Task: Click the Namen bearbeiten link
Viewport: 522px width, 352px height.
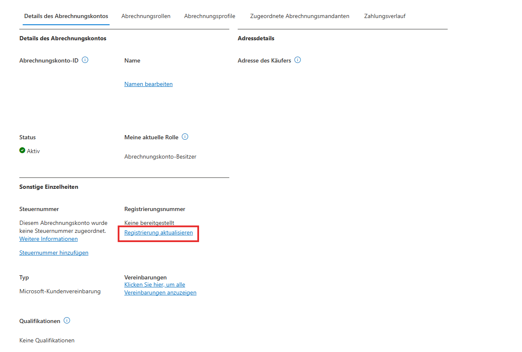Action: [x=148, y=84]
